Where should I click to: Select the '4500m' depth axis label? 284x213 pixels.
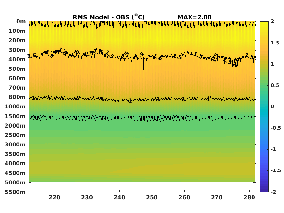click(15, 173)
